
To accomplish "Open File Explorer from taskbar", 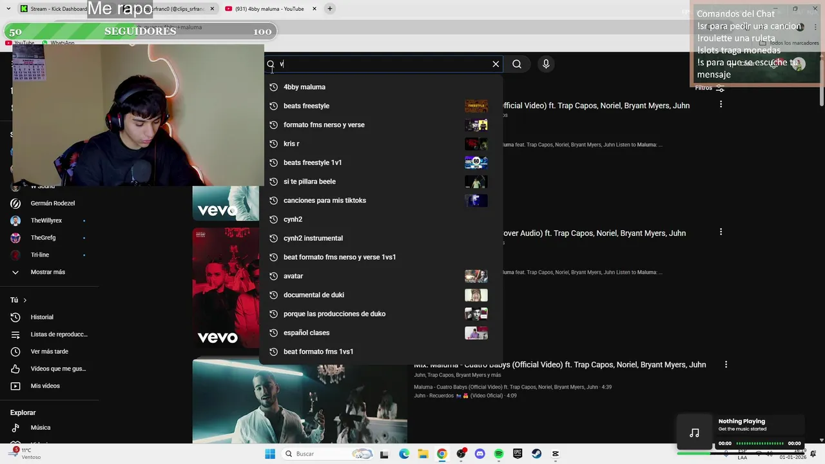I will (423, 454).
